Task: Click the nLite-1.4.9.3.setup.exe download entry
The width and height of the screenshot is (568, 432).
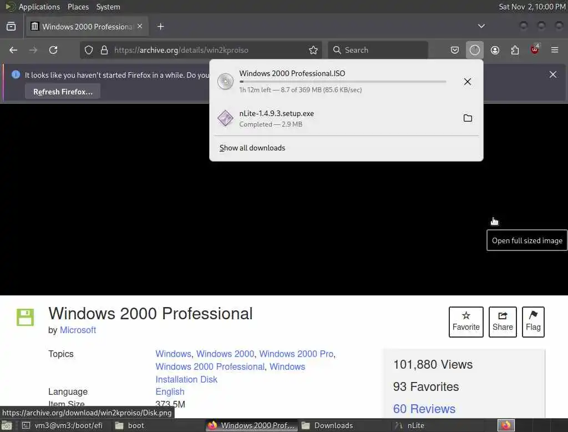Action: pyautogui.click(x=346, y=118)
